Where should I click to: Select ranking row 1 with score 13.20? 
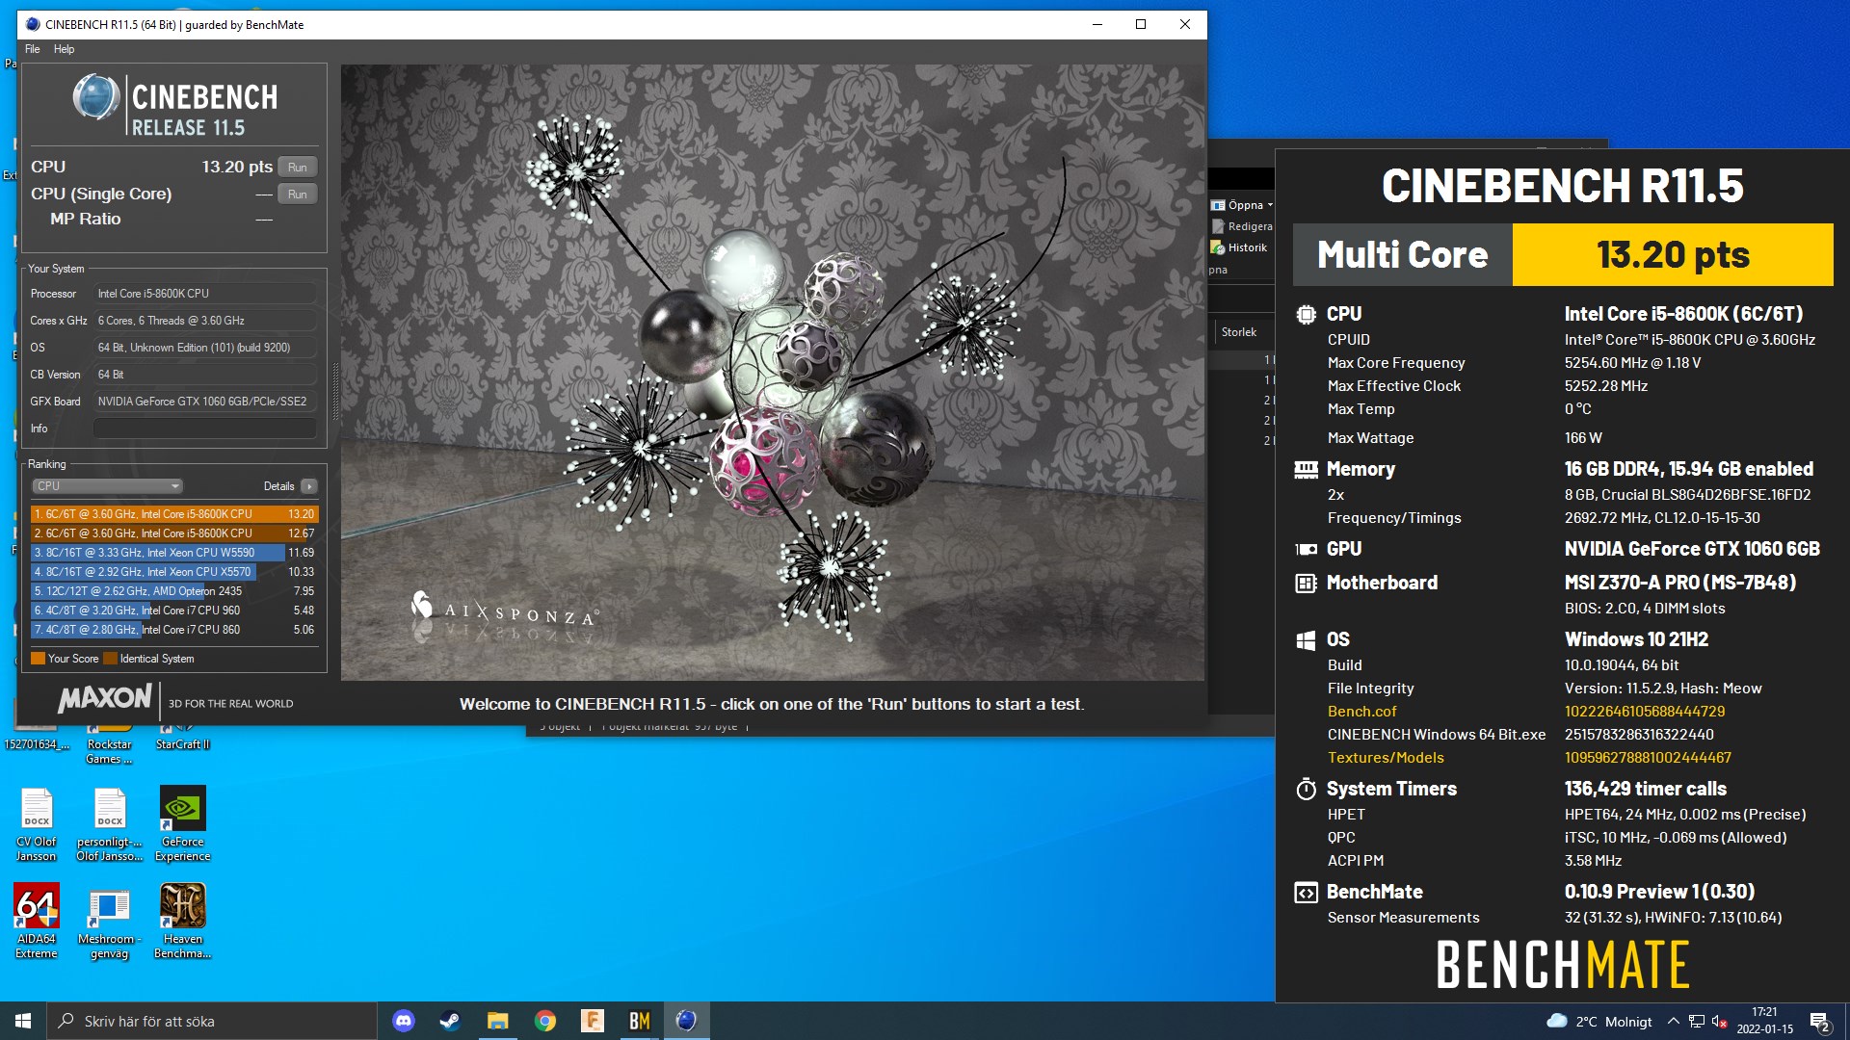click(174, 514)
